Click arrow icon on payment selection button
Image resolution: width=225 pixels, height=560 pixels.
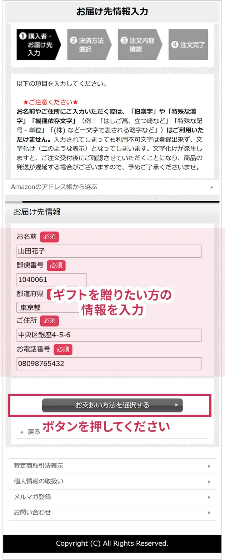tap(176, 405)
